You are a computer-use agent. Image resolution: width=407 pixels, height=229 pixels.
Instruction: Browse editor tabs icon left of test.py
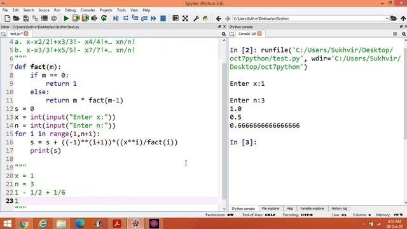3,34
